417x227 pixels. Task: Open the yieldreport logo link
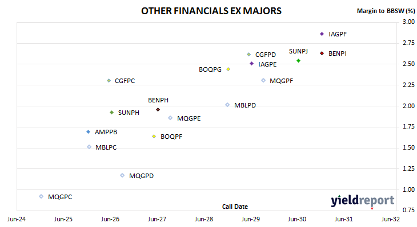coord(363,200)
